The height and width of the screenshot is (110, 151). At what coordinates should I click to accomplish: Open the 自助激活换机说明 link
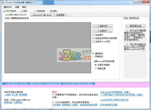click(89, 105)
